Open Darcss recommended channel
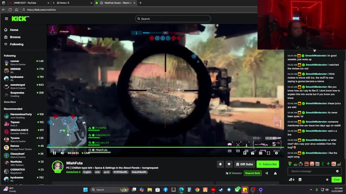Viewport: 346px width, 194px height. (24, 147)
